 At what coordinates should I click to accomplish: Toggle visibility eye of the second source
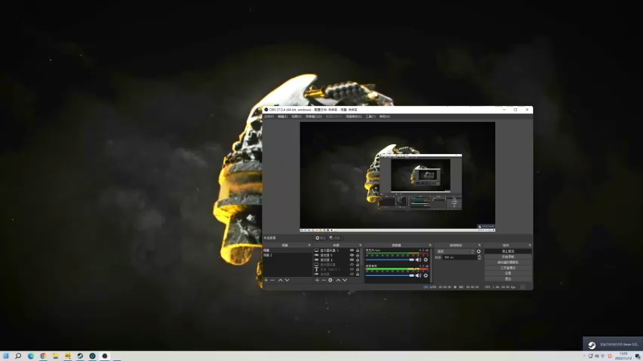[x=351, y=255]
